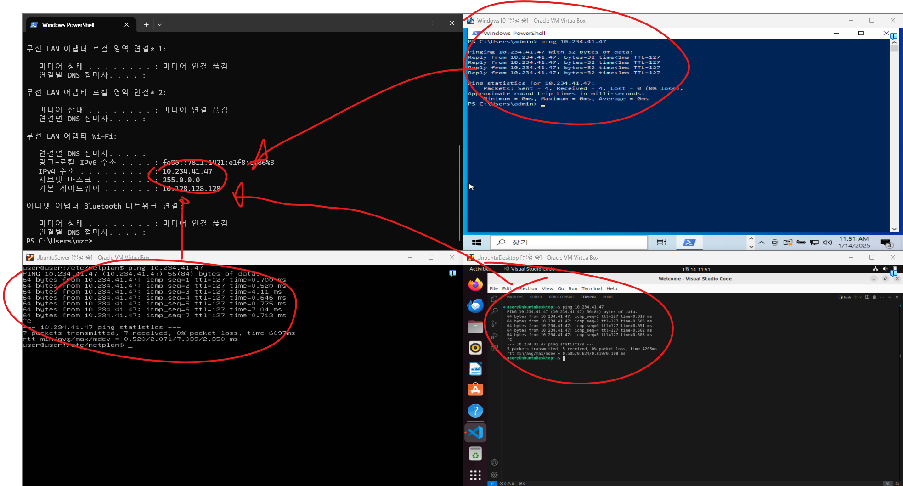
Task: Open Run and Debug view icon
Action: pyautogui.click(x=494, y=336)
